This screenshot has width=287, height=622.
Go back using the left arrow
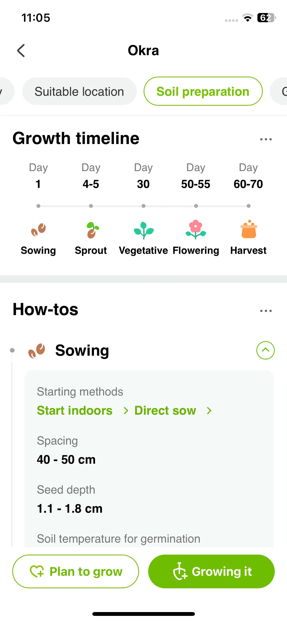(21, 51)
